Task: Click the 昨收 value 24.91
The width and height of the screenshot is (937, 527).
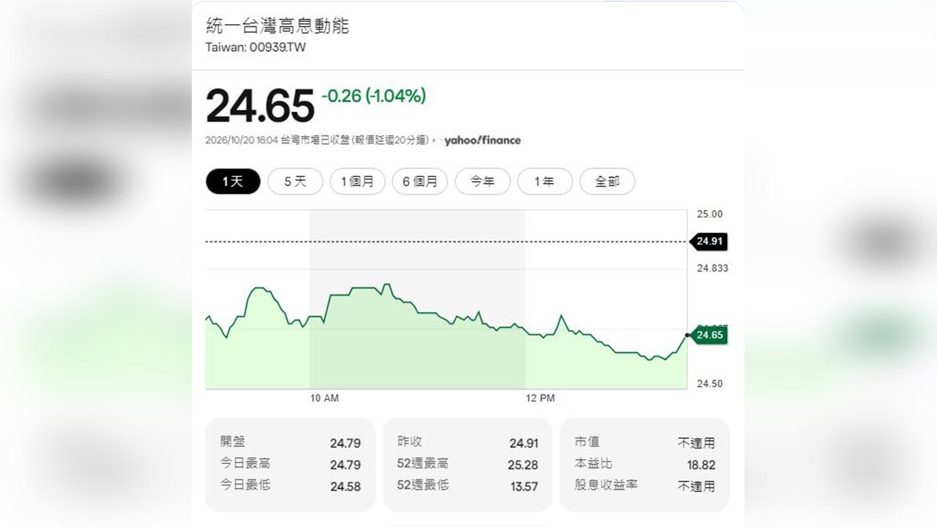Action: [x=523, y=443]
